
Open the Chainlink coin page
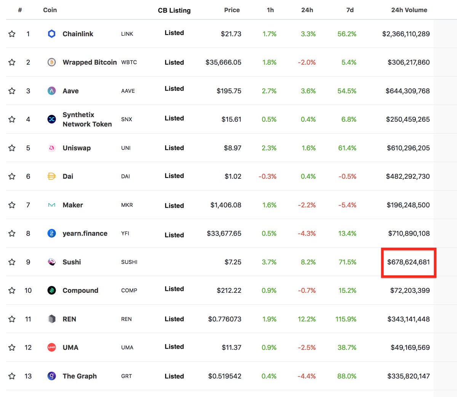pyautogui.click(x=78, y=34)
